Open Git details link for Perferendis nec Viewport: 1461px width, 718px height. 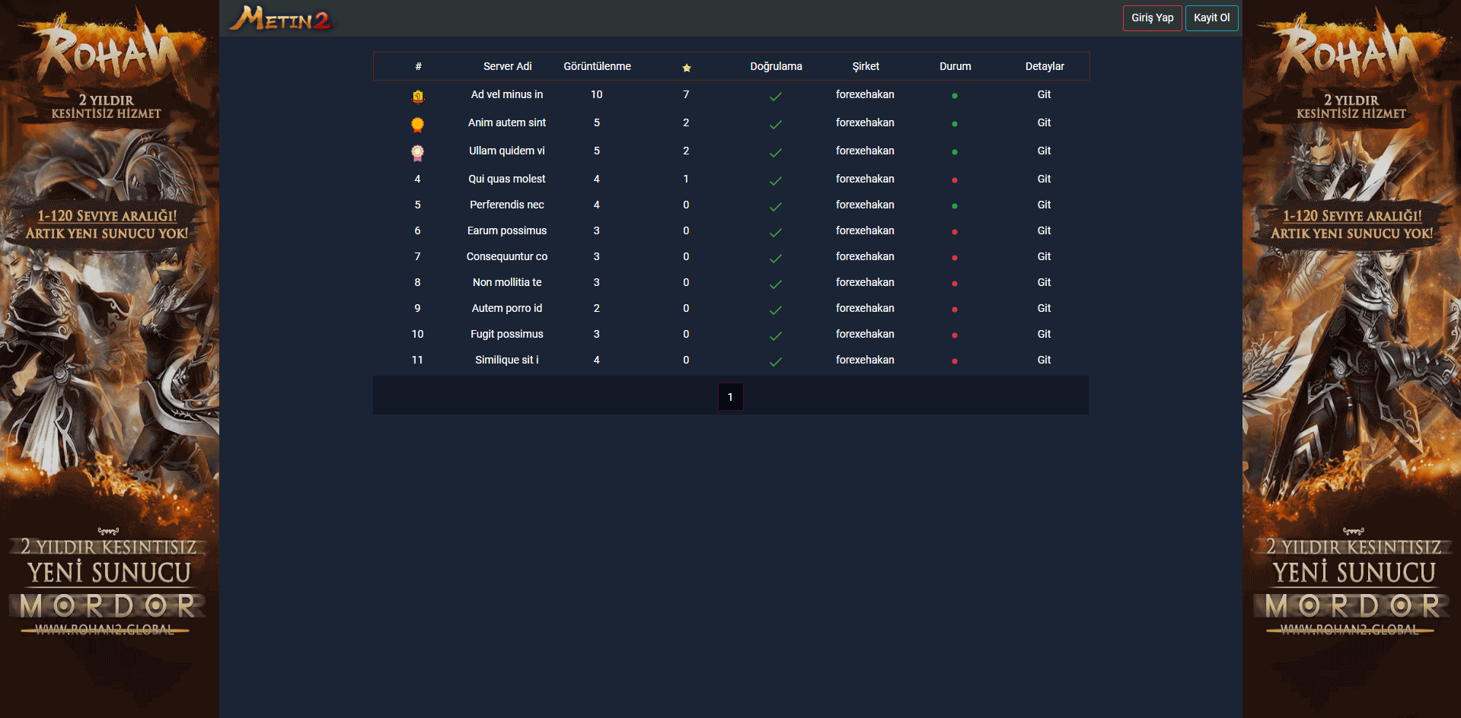1044,205
